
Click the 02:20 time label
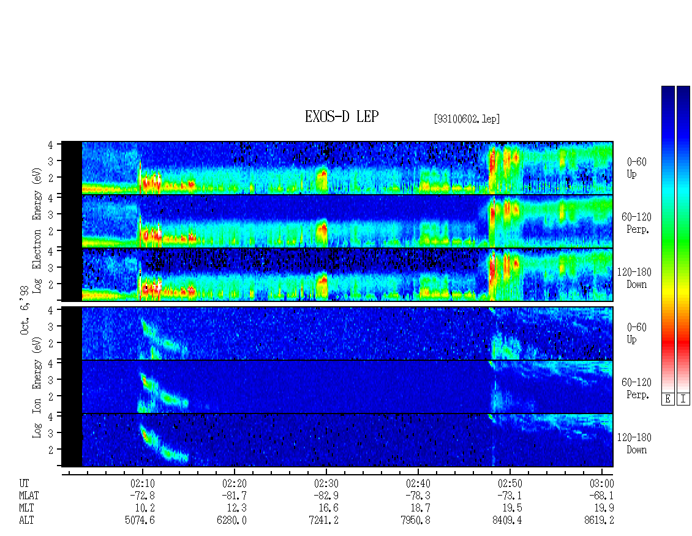click(234, 483)
